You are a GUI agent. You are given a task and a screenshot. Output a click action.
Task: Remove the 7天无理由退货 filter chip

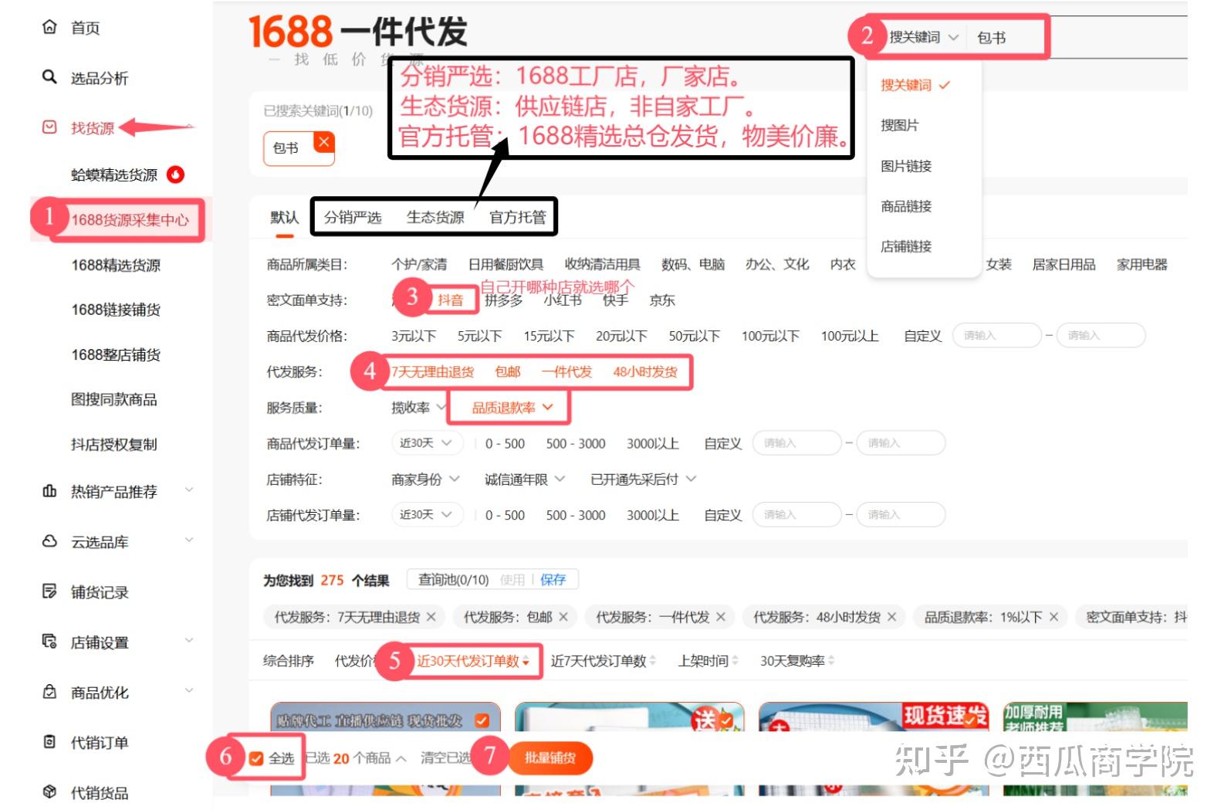431,617
